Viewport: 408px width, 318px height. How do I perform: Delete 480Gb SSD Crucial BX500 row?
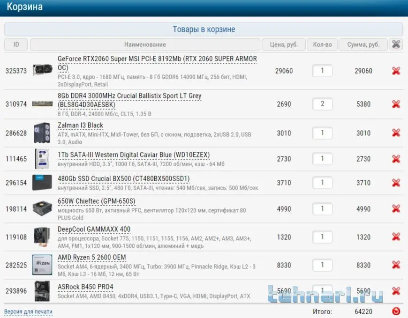(396, 183)
